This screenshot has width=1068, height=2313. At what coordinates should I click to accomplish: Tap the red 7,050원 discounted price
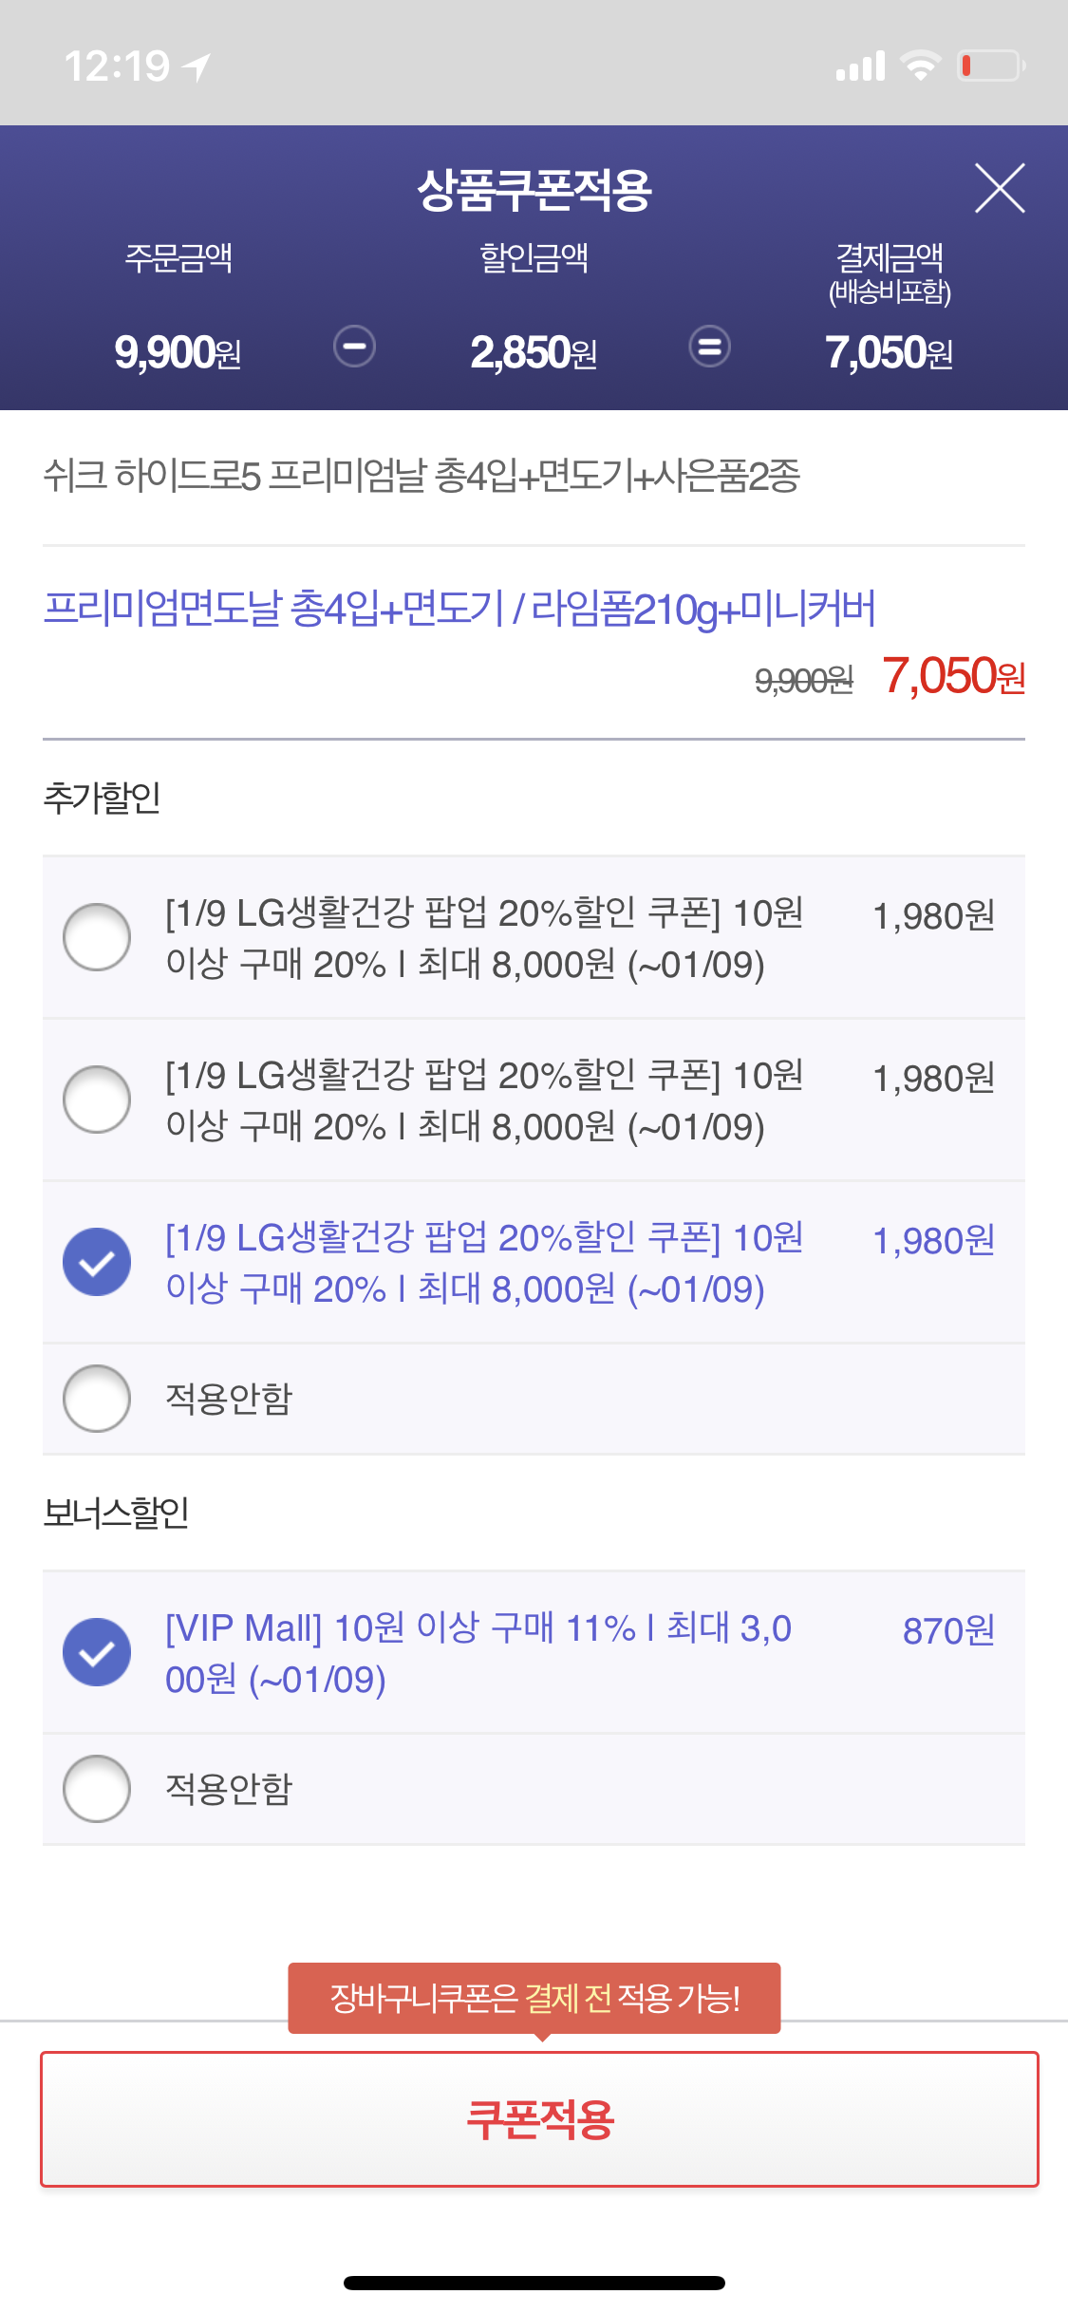tap(953, 677)
